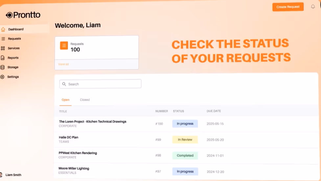The width and height of the screenshot is (321, 181).
Task: Click the TITLE column header
Action: pyautogui.click(x=63, y=111)
